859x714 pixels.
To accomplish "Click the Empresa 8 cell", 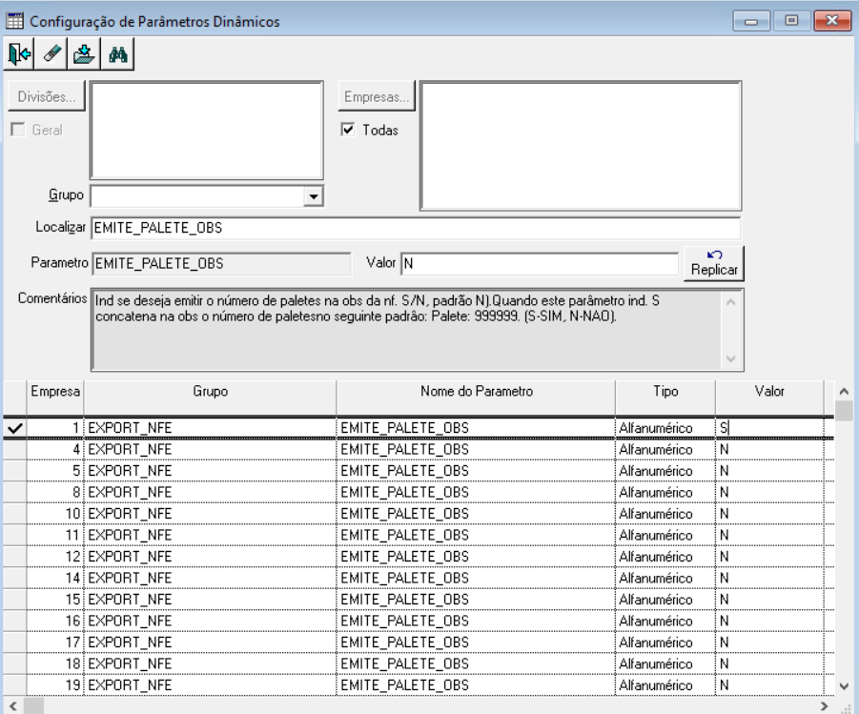I will (x=55, y=492).
